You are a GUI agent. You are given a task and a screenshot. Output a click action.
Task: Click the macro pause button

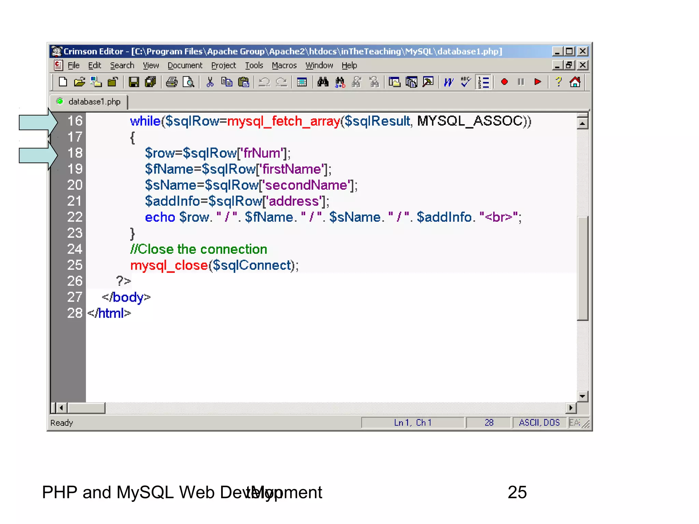point(521,82)
